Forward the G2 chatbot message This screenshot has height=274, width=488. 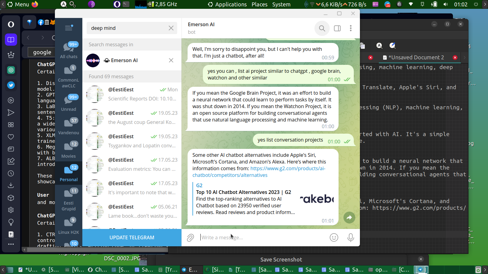point(349,217)
